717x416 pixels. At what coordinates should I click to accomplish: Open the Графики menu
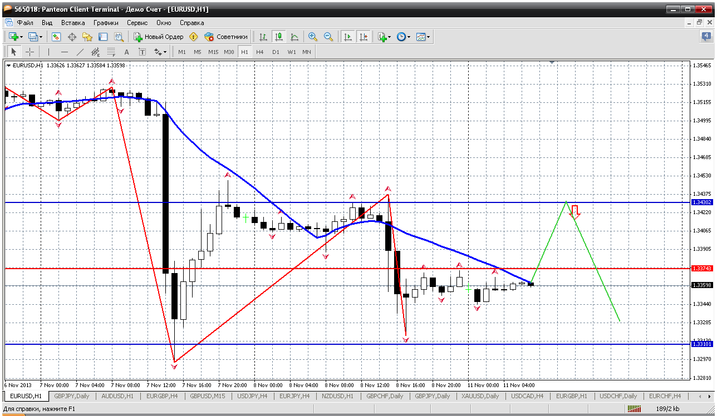pos(106,23)
